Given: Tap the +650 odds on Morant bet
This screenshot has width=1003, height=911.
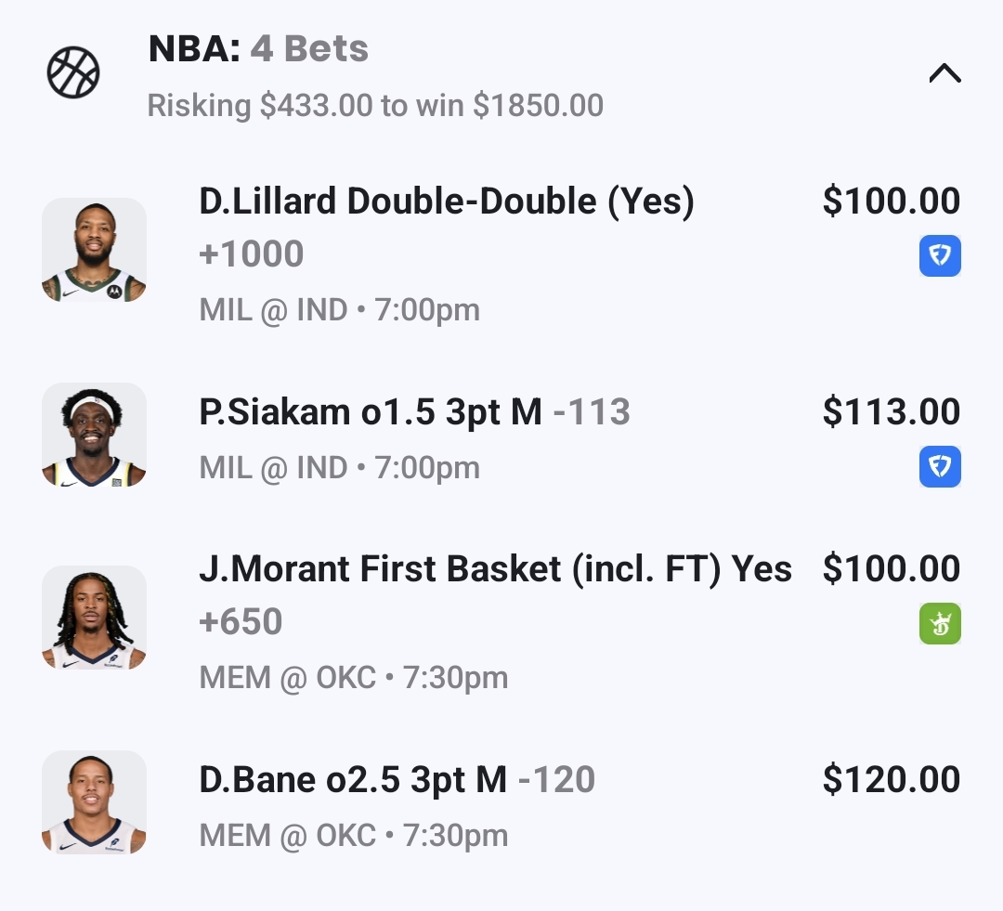Looking at the screenshot, I should [241, 622].
